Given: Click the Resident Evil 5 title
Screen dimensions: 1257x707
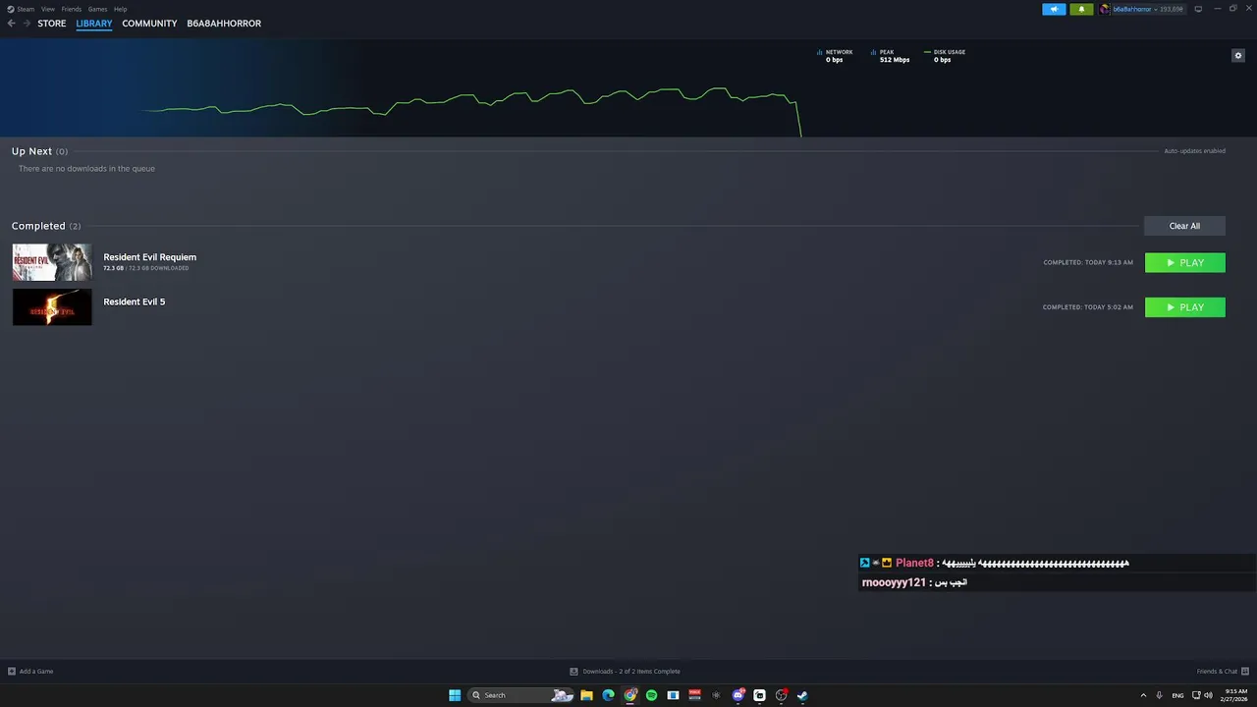Looking at the screenshot, I should (x=135, y=301).
